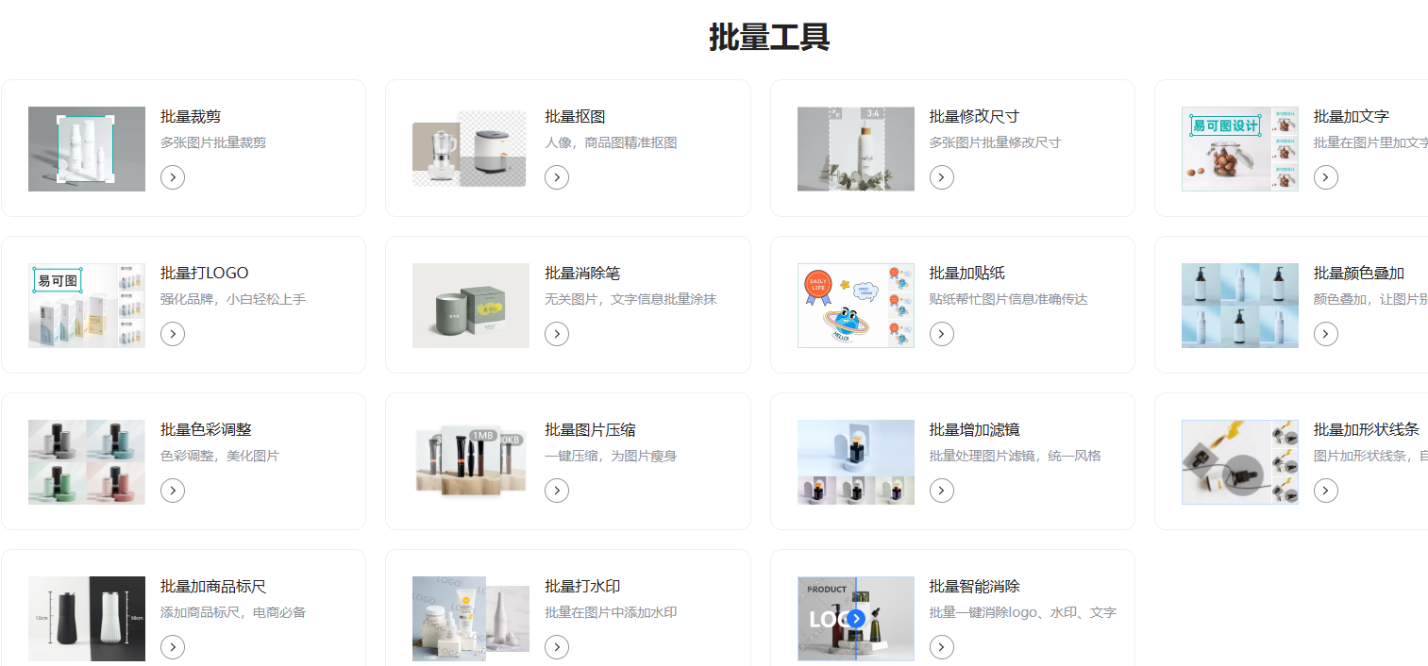Viewport: 1428px width, 666px height.
Task: Open the 批量加商品标尺 title link
Action: pos(213,587)
